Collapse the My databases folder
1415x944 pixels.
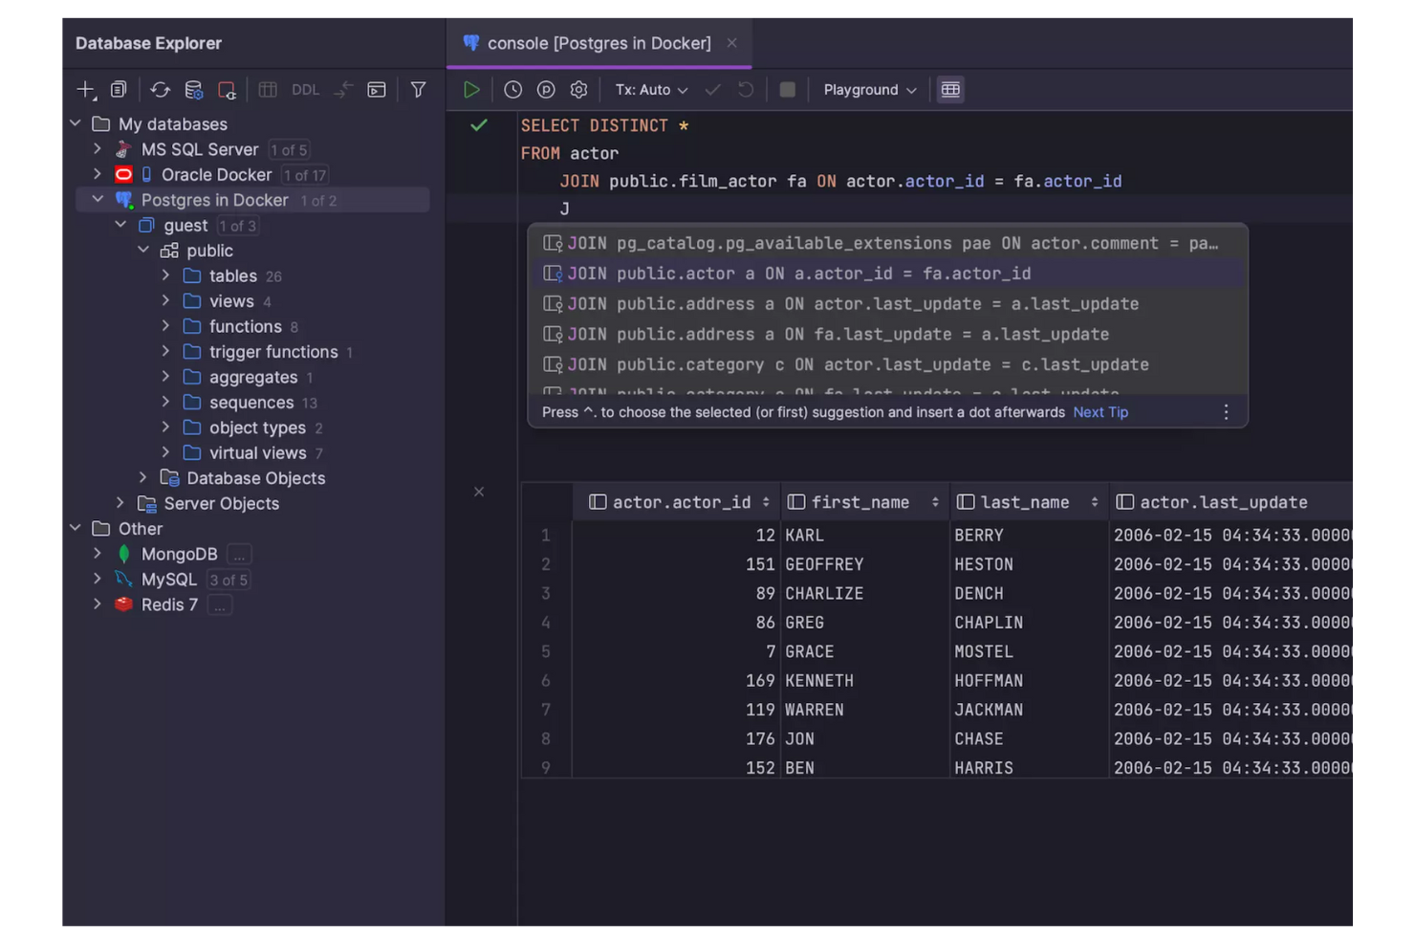[x=76, y=124]
